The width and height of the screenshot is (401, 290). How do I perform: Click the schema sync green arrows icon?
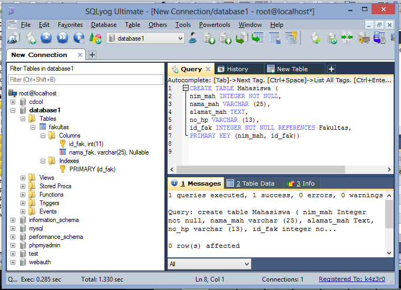point(347,38)
